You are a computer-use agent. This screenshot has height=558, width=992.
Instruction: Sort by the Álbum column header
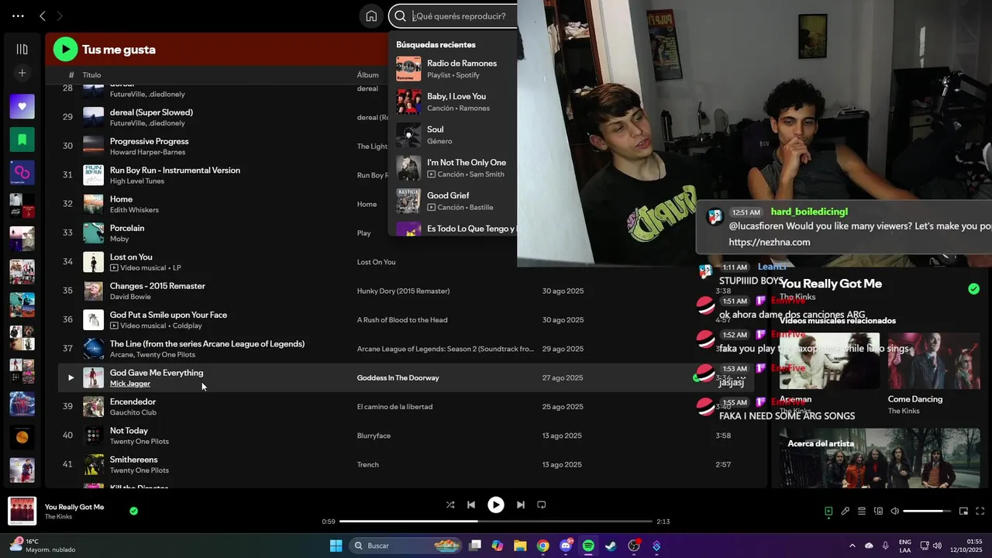tap(367, 75)
